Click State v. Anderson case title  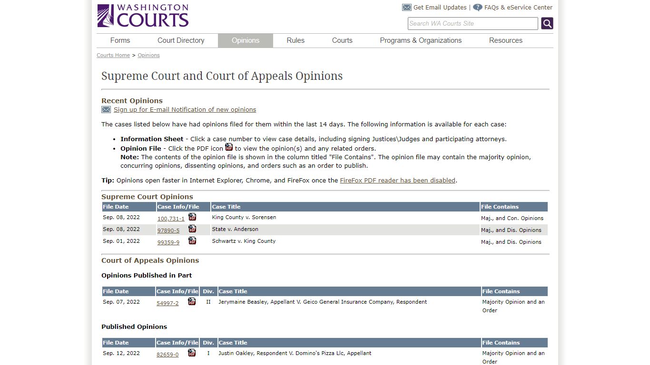(235, 229)
